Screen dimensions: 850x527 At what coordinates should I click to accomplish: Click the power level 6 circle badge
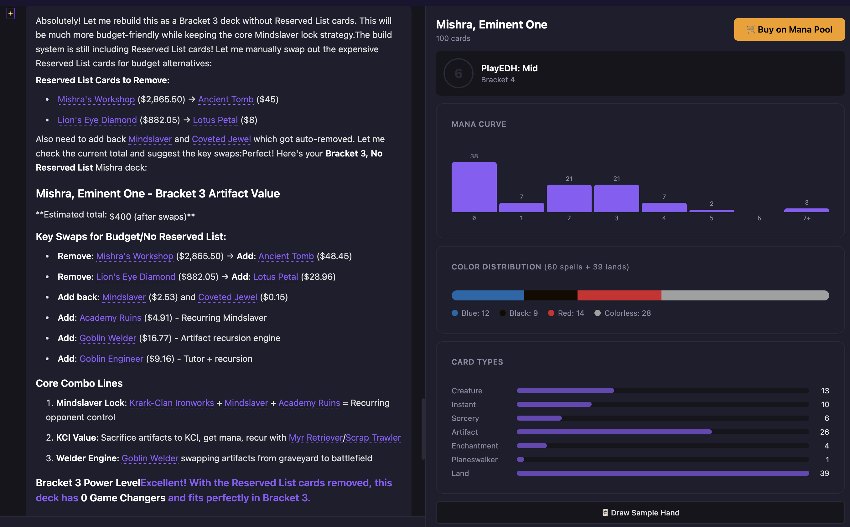point(458,73)
